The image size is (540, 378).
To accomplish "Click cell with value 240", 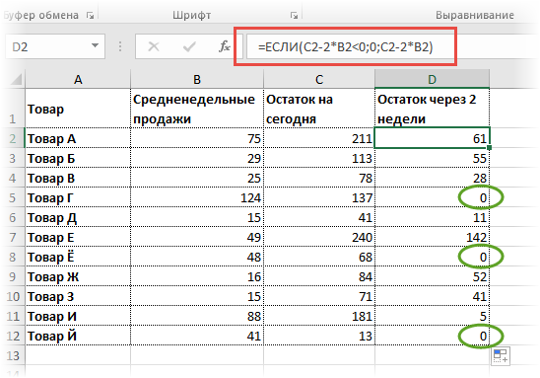I will pyautogui.click(x=319, y=237).
